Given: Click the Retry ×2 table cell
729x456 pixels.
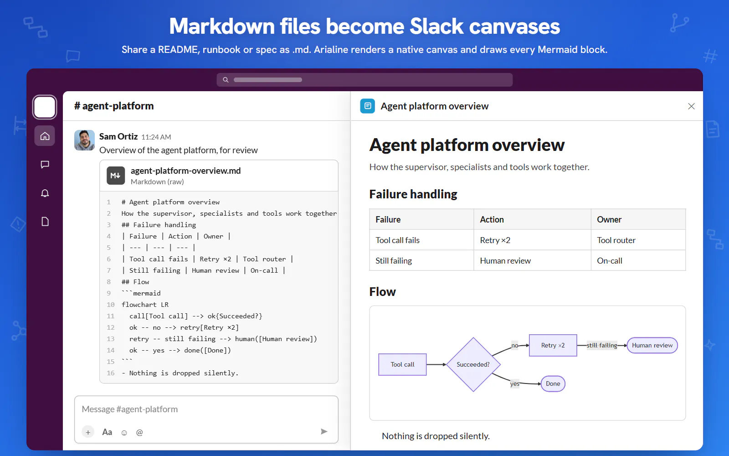Looking at the screenshot, I should point(532,240).
